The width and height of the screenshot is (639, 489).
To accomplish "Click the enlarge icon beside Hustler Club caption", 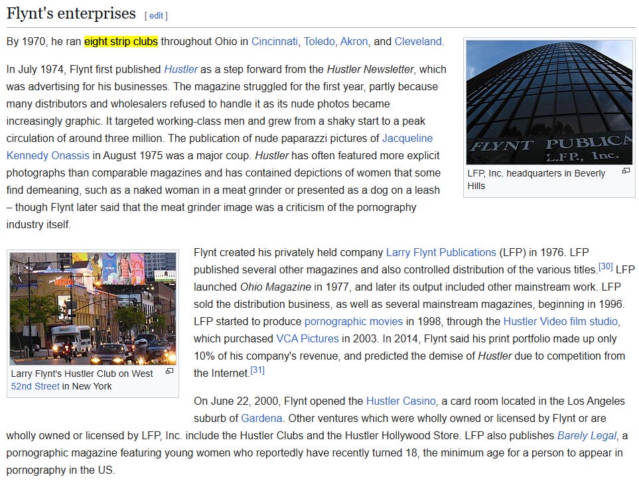I will point(169,372).
